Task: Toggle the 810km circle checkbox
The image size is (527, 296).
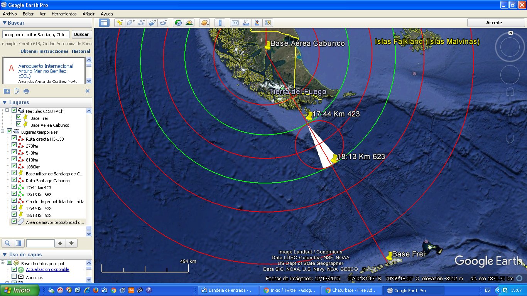Action: (14, 160)
